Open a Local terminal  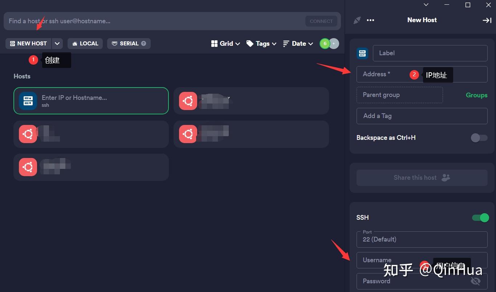[x=85, y=44]
